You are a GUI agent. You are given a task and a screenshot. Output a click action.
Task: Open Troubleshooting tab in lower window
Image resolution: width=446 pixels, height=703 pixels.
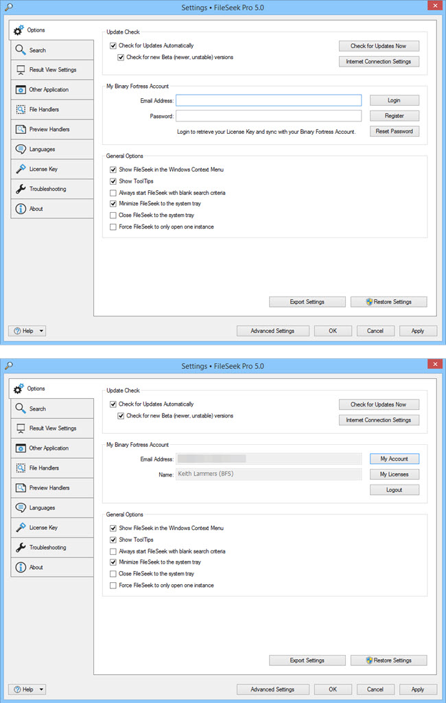click(52, 547)
